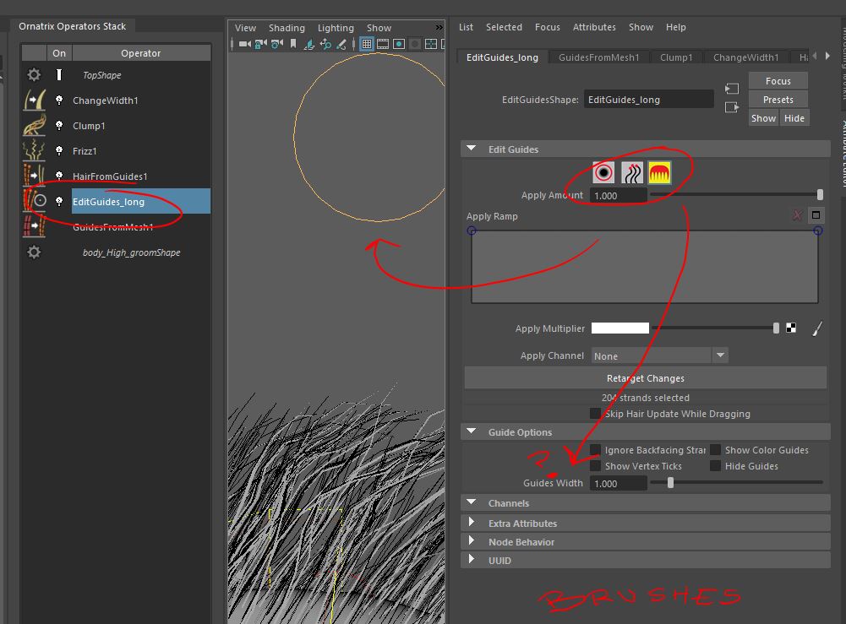Enable Ignore Backfacing Strands checkbox
This screenshot has width=846, height=624.
(x=596, y=450)
